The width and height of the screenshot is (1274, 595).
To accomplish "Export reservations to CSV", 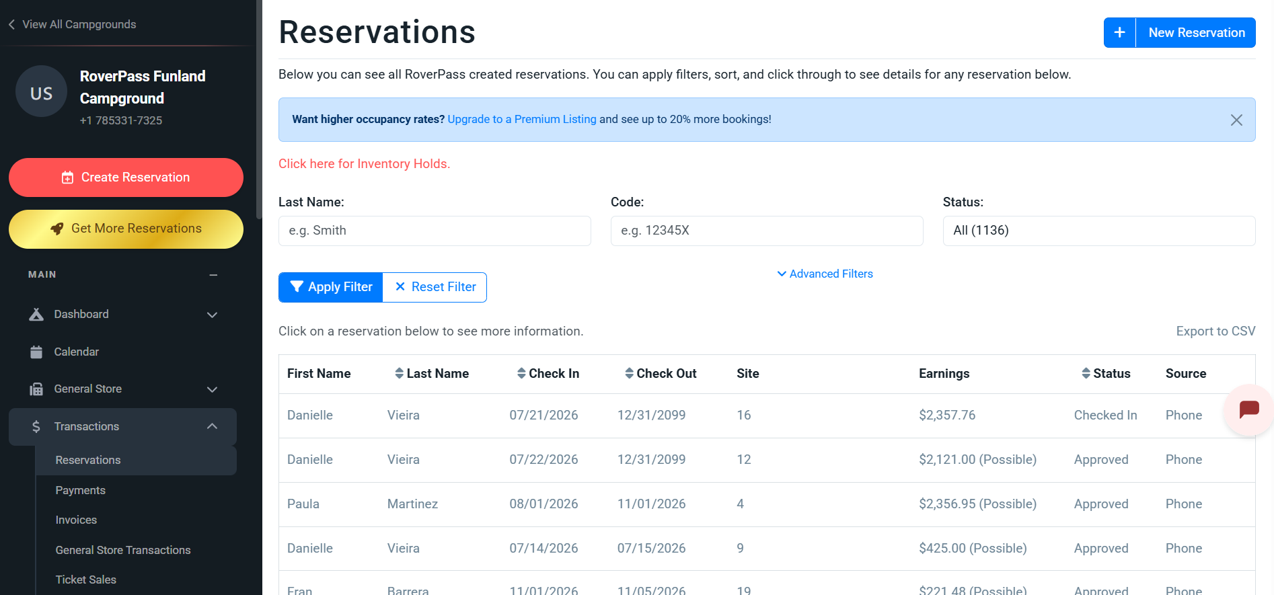I will pos(1215,331).
